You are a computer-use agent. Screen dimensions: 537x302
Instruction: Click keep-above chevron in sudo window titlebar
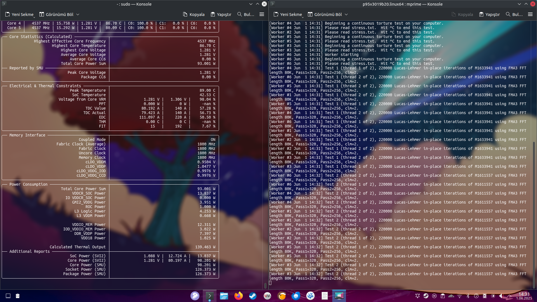[x=258, y=4]
